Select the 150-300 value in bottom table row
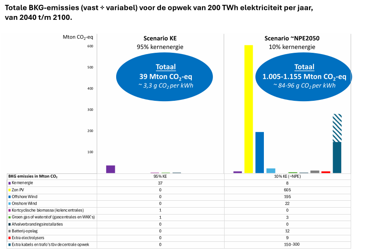 coord(292,244)
